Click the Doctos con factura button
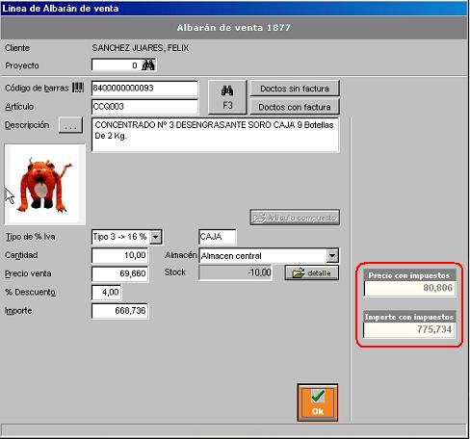 coord(295,107)
